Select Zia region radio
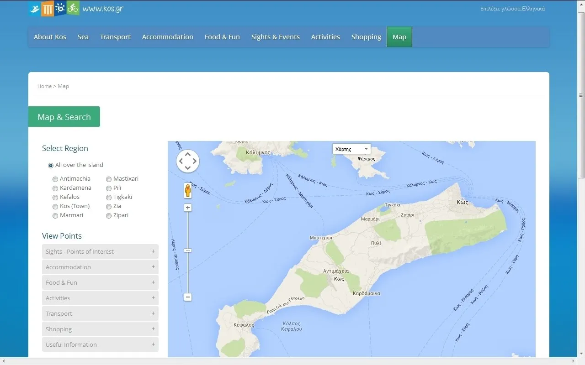 (109, 206)
